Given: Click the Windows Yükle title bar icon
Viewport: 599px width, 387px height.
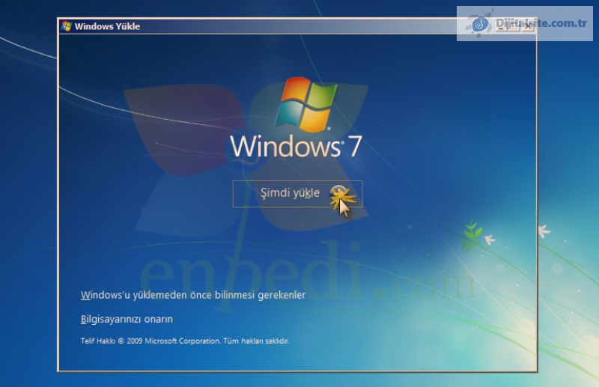Looking at the screenshot, I should pos(67,26).
